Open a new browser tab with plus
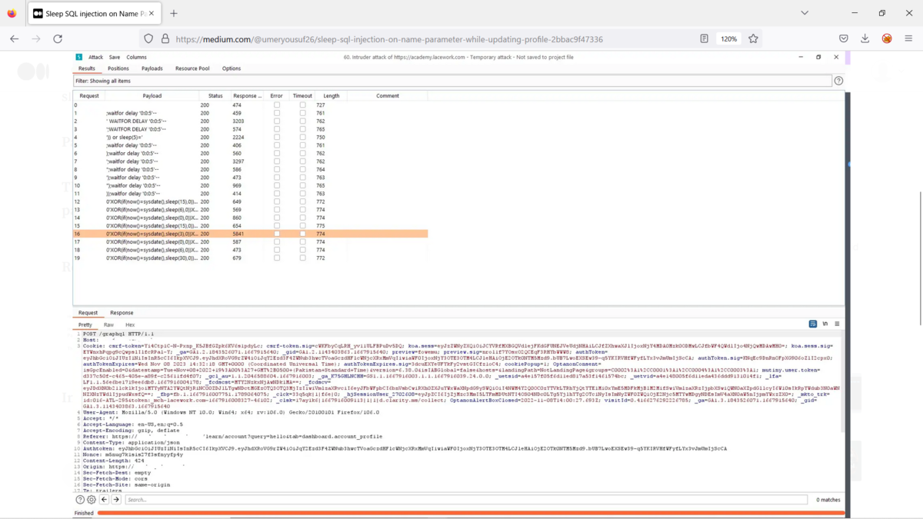 pos(174,13)
